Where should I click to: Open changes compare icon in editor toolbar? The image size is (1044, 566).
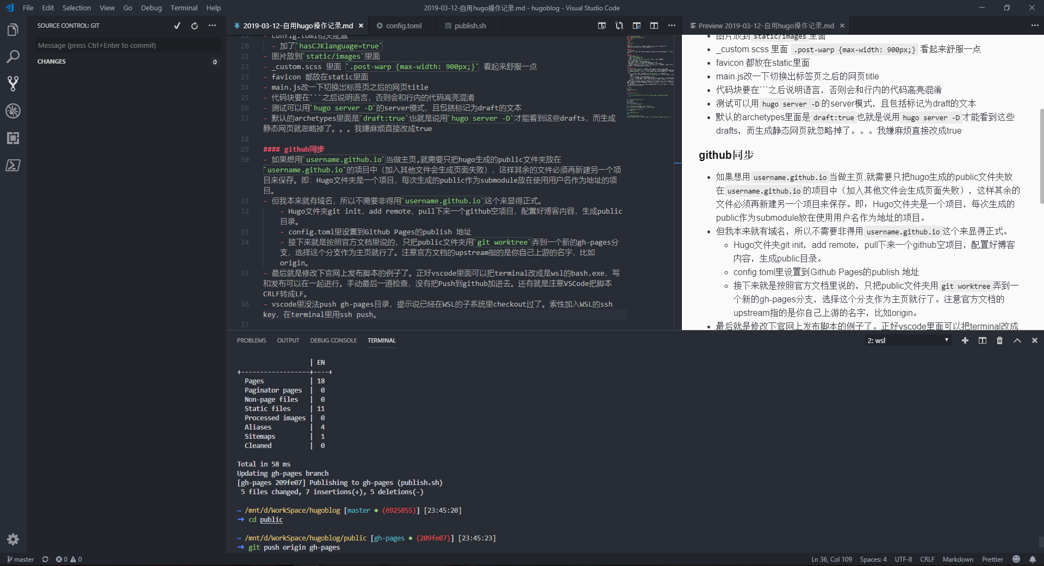(x=619, y=26)
